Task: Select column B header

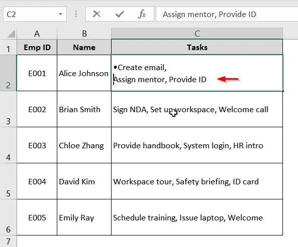Action: coord(84,34)
